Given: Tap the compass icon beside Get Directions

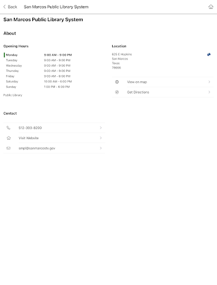Looking at the screenshot, I should (x=117, y=92).
